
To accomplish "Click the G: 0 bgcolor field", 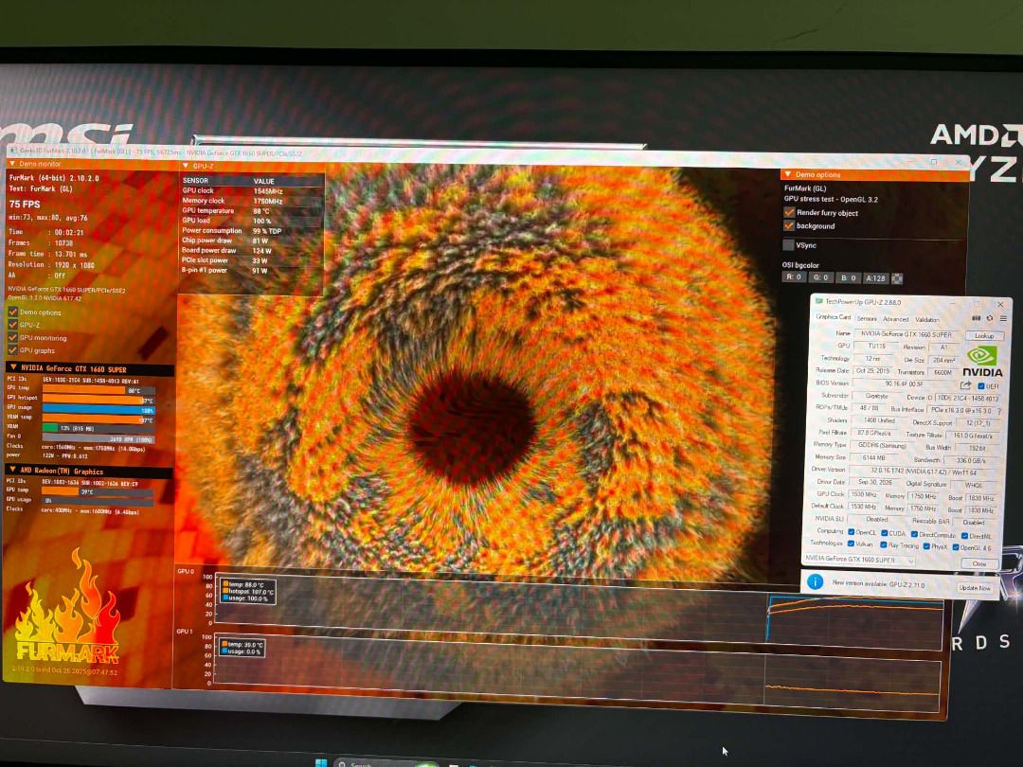I will (820, 277).
